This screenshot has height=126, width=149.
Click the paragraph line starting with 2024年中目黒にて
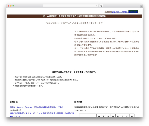coord(96,38)
